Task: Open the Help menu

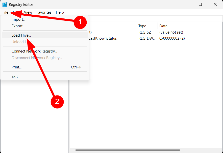Action: click(x=60, y=12)
